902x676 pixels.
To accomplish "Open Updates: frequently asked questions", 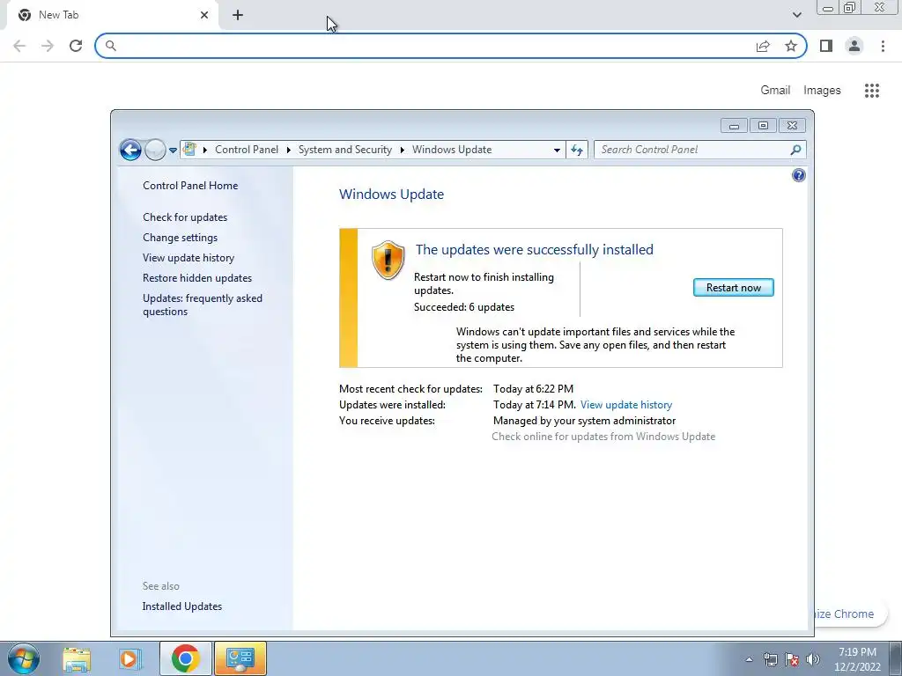I will 203,305.
